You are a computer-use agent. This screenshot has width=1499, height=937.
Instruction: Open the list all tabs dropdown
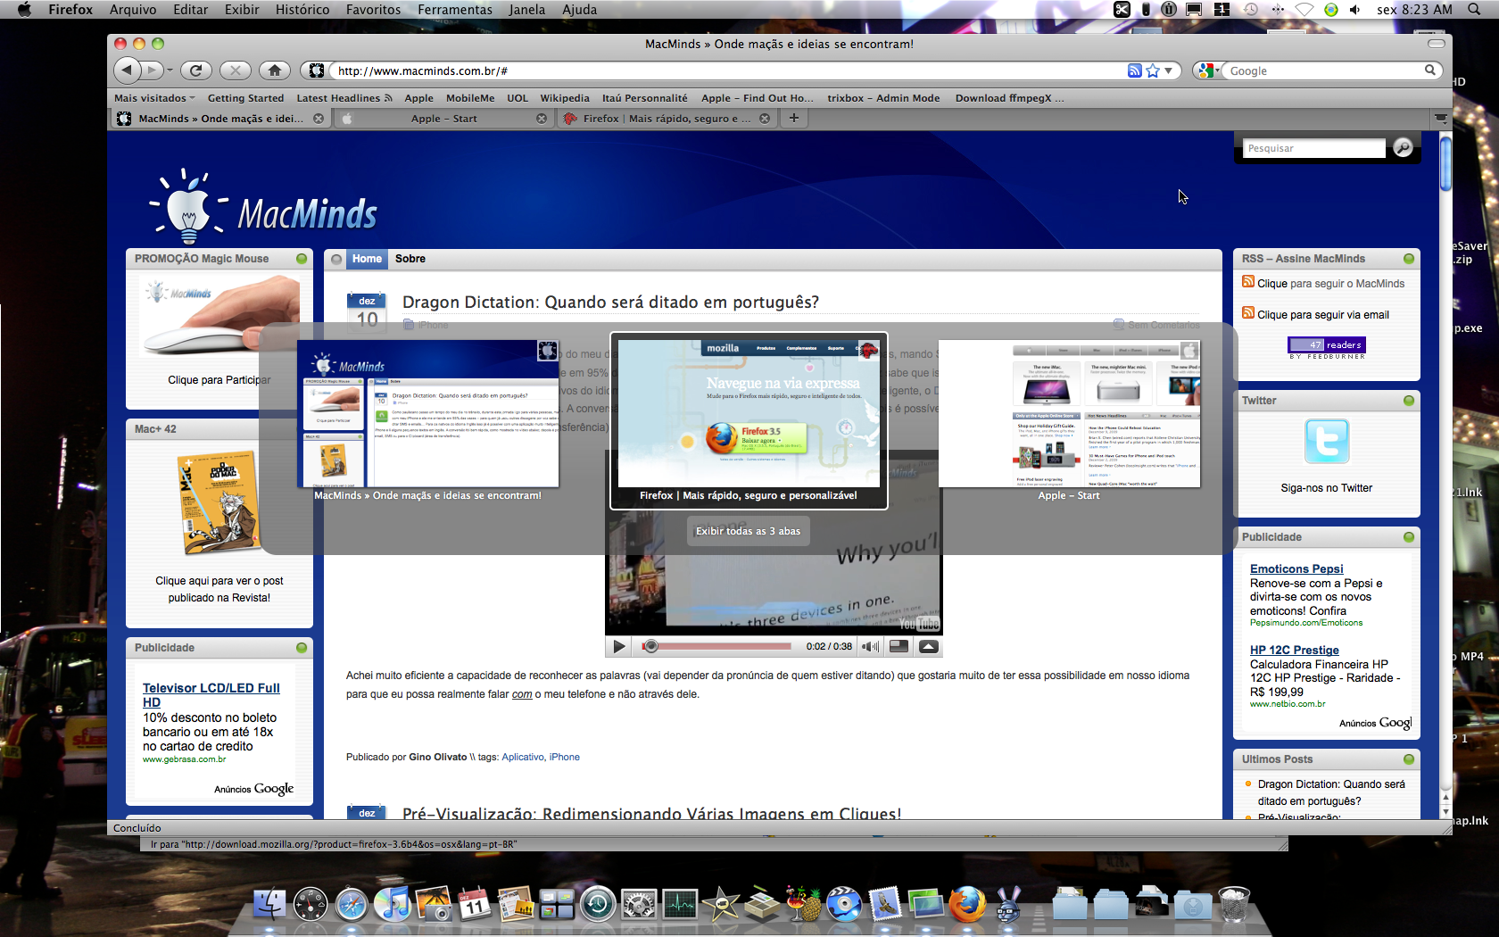point(1440,118)
